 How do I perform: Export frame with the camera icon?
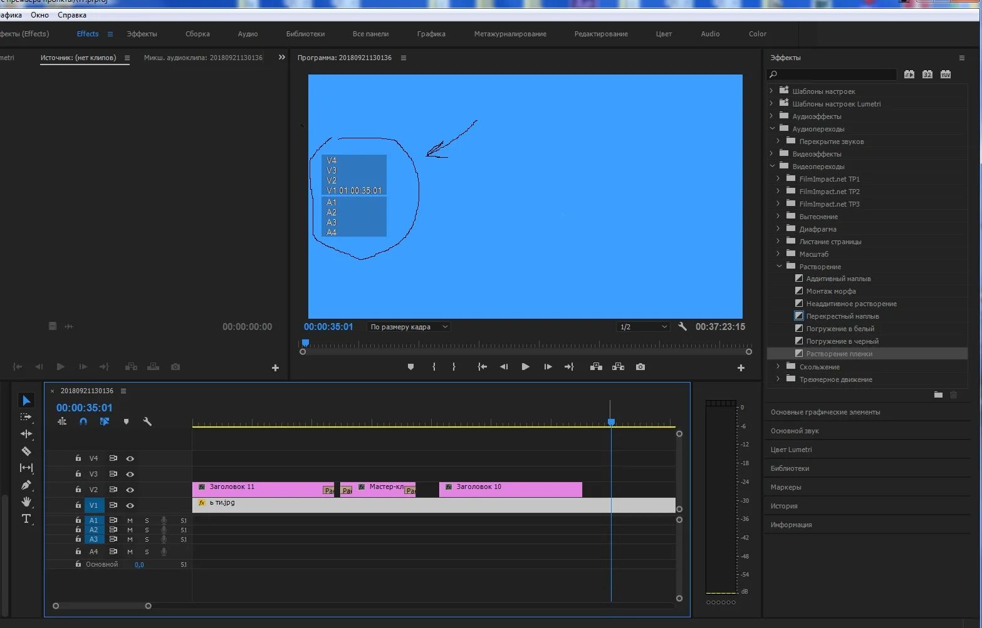tap(640, 367)
